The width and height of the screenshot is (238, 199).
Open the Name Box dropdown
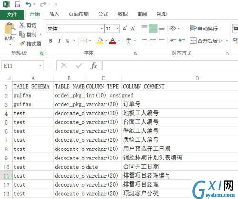(x=40, y=65)
